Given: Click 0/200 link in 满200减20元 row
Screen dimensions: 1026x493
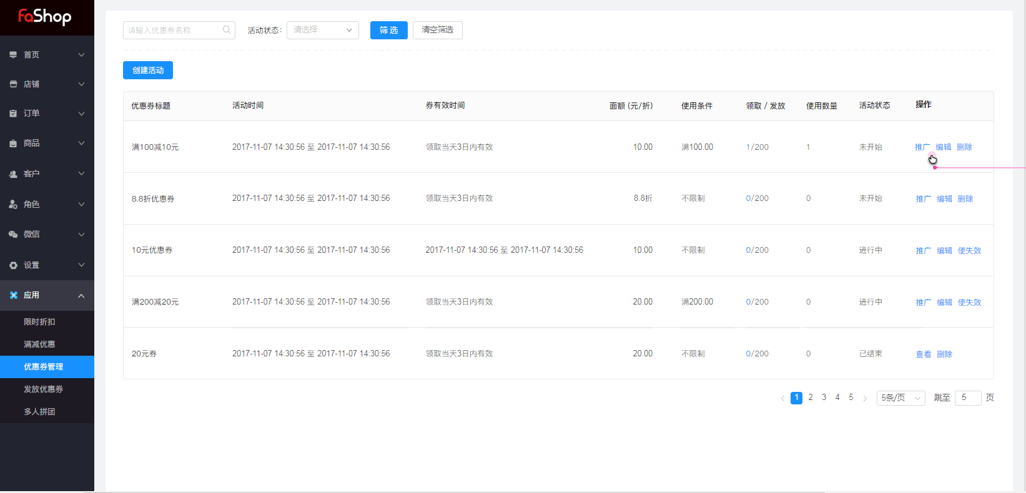Looking at the screenshot, I should pyautogui.click(x=757, y=302).
